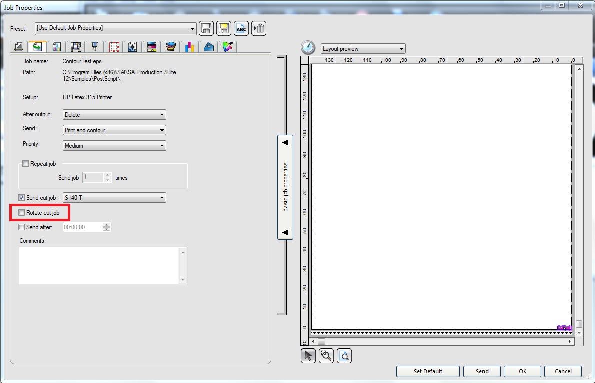The height and width of the screenshot is (383, 595).
Task: Open the Send mode dropdown
Action: tap(114, 130)
